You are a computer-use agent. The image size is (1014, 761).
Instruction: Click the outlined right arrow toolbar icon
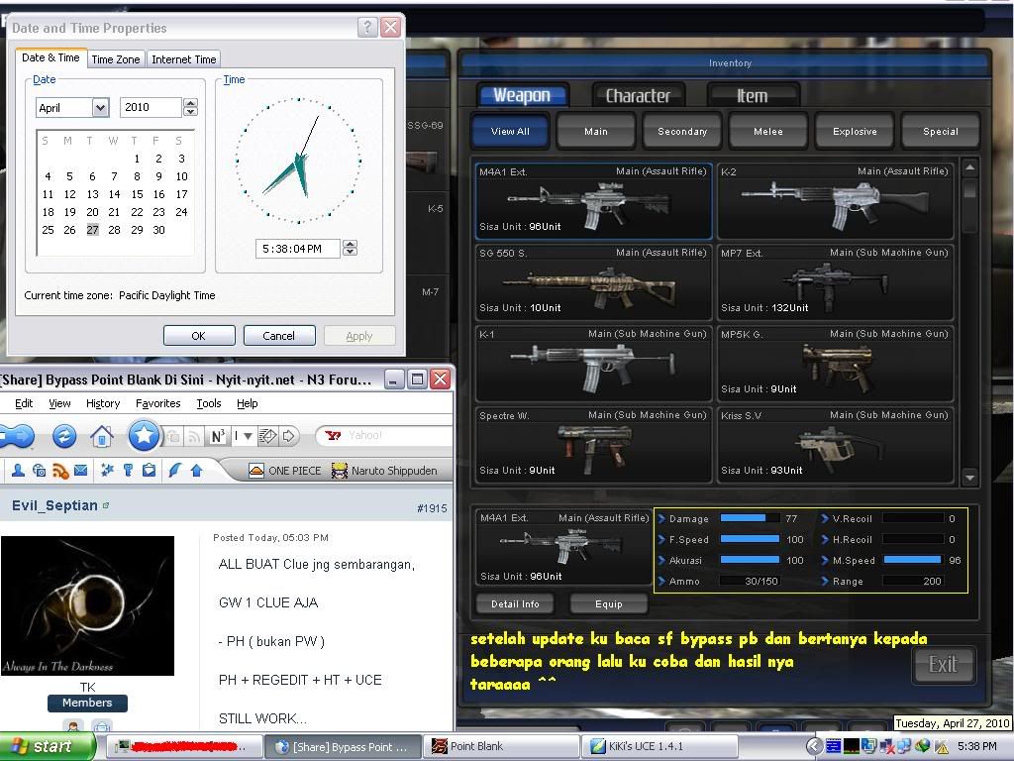click(288, 436)
